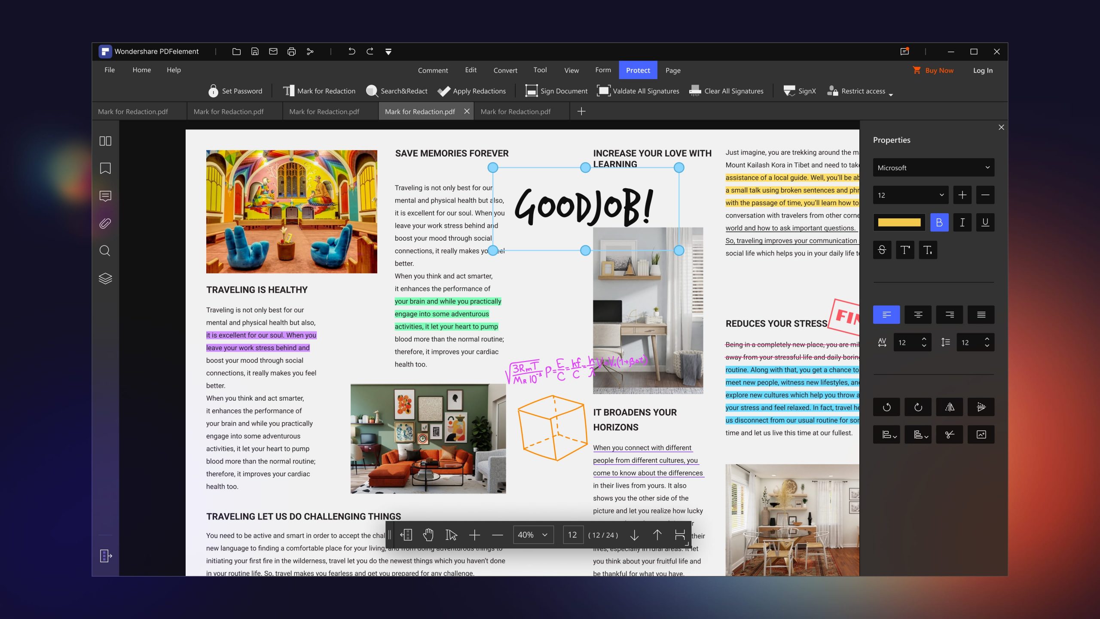
Task: Click the crop scissors icon
Action: (950, 435)
